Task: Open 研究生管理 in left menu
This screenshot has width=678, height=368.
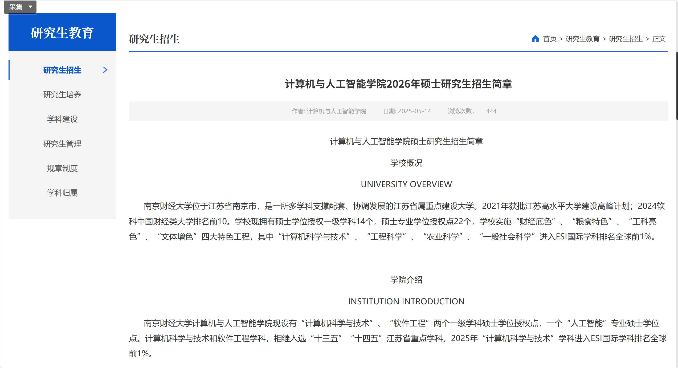Action: click(x=62, y=144)
